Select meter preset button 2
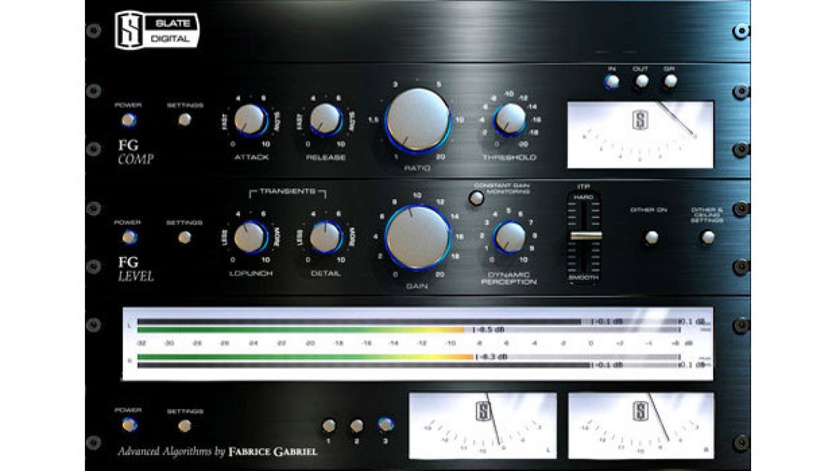The height and width of the screenshot is (471, 836). (x=357, y=425)
